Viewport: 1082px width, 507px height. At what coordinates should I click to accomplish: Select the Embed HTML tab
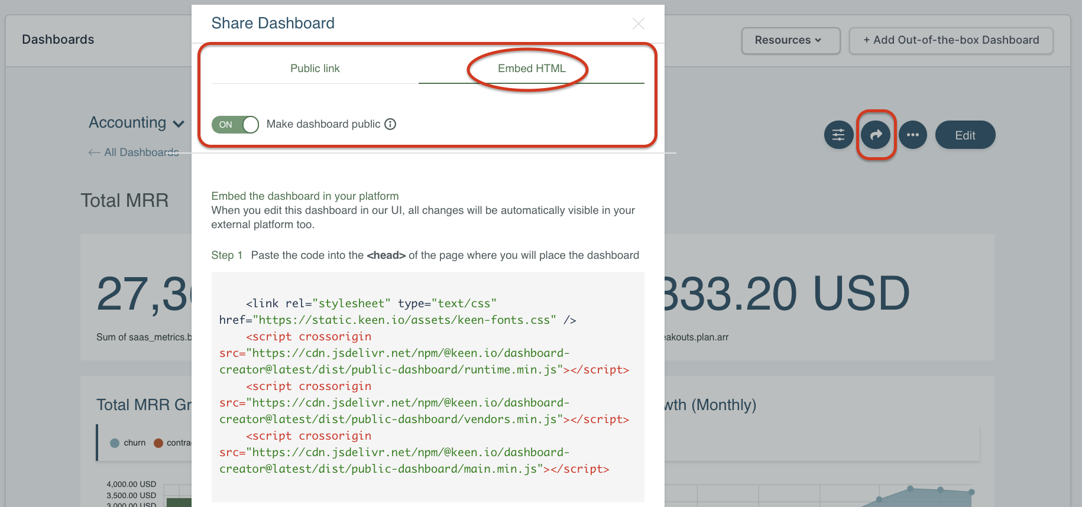tap(531, 69)
